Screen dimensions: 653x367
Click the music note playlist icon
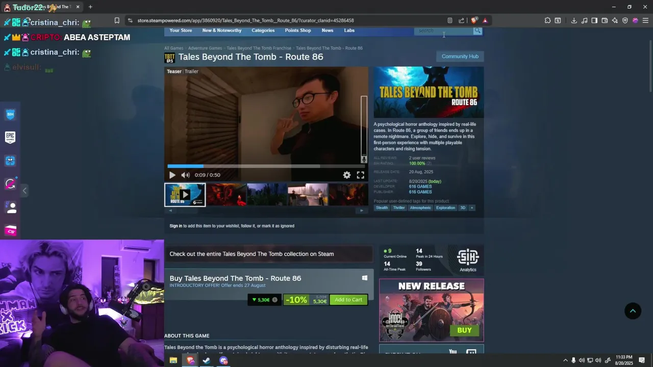point(584,20)
